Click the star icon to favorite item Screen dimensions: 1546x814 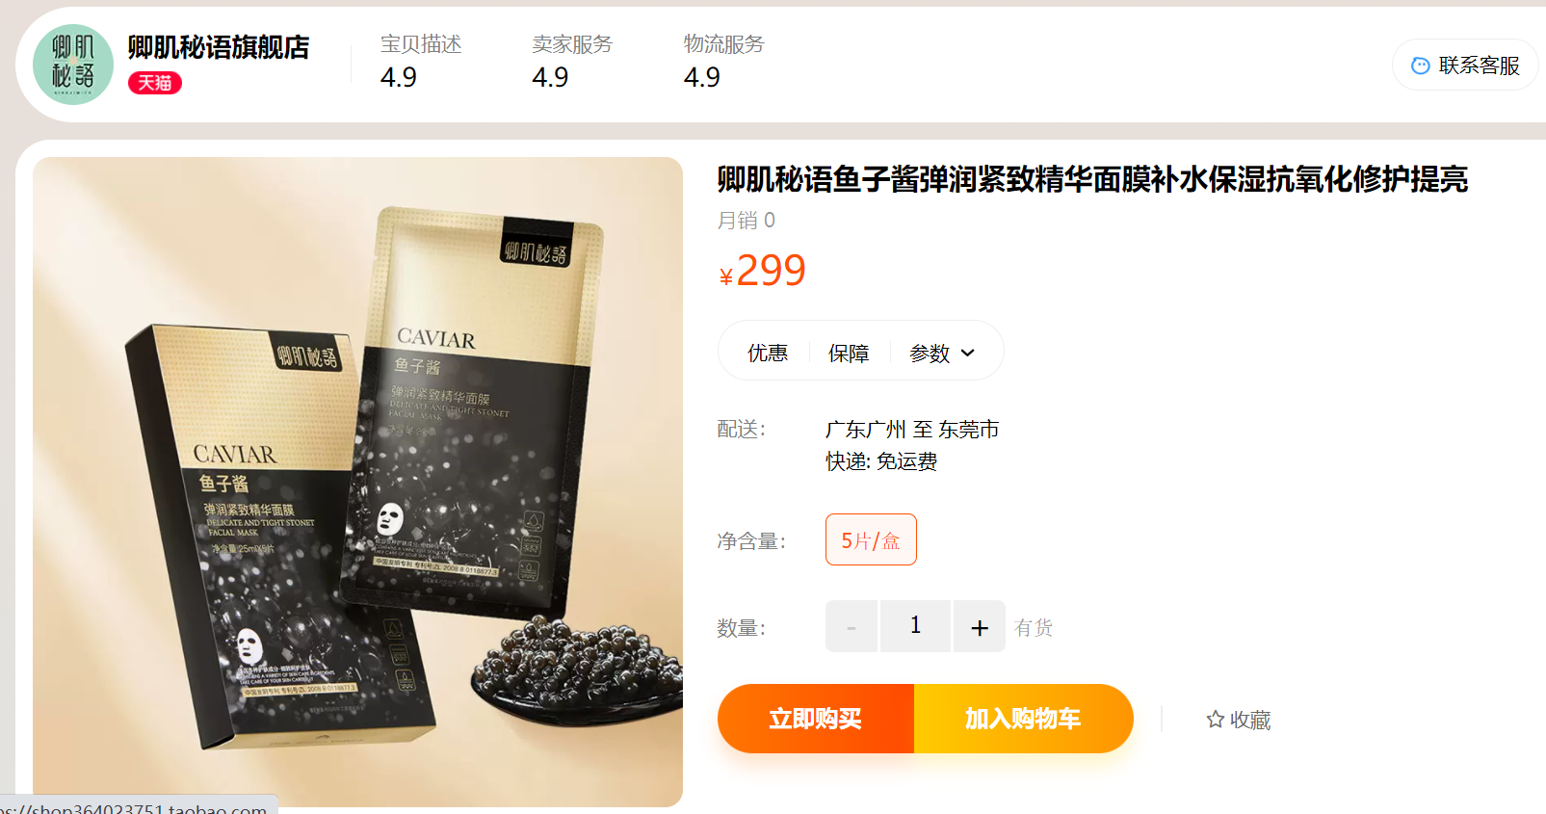[1216, 720]
